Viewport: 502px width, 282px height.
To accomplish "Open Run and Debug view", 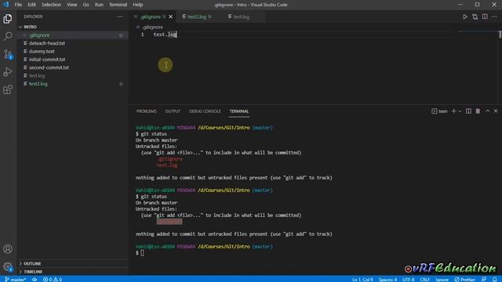I will 8,72.
